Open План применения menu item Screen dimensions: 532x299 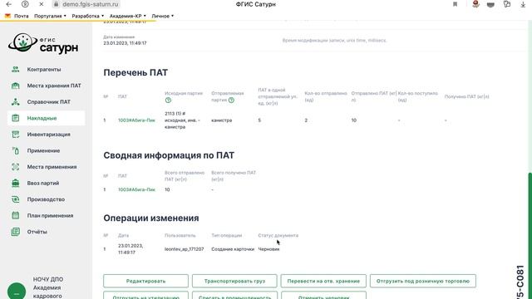50,216
